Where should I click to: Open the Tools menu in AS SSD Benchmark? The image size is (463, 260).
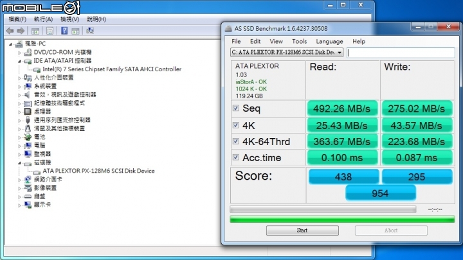(x=300, y=41)
